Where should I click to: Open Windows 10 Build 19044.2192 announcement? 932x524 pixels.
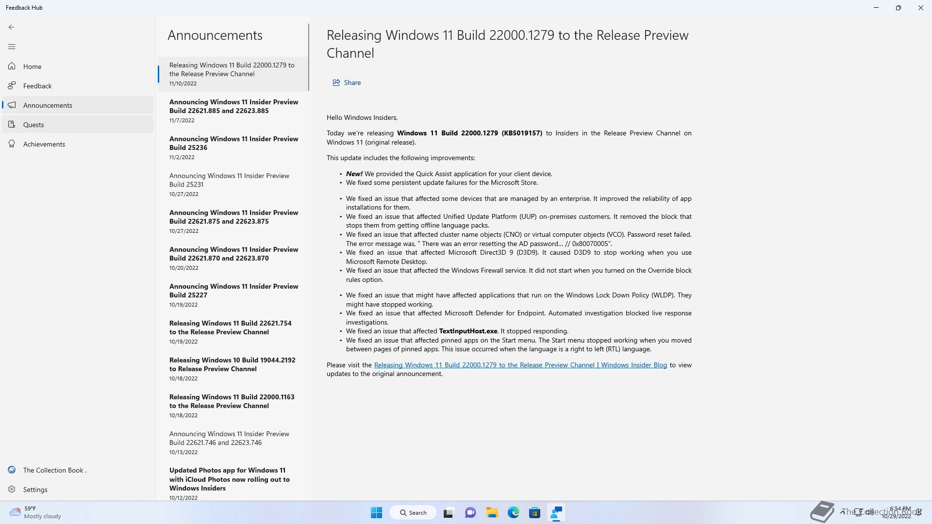point(233,369)
